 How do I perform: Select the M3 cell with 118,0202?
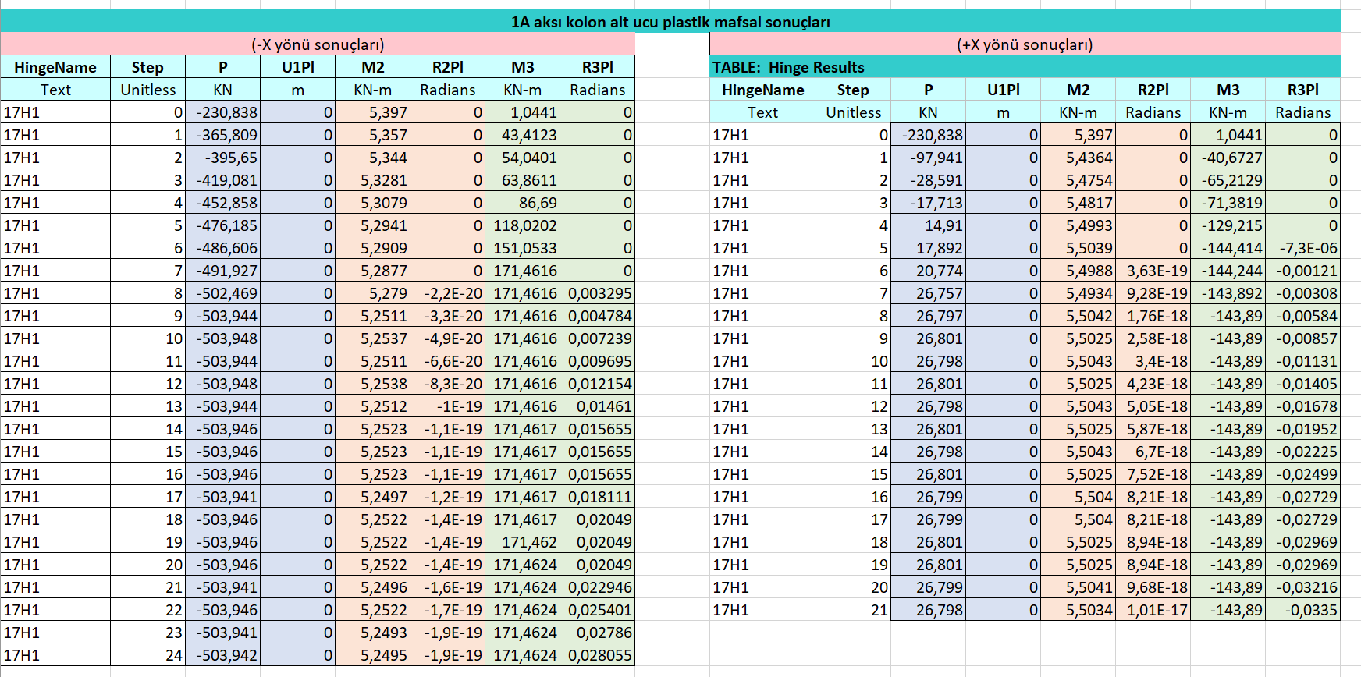pos(523,225)
